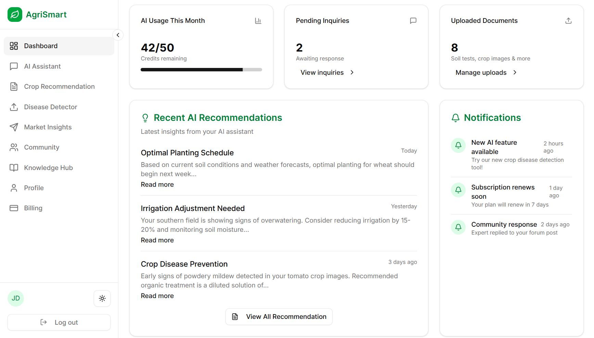Expand Read more under Irrigation Adjustment Needed
The width and height of the screenshot is (594, 338).
tap(157, 240)
